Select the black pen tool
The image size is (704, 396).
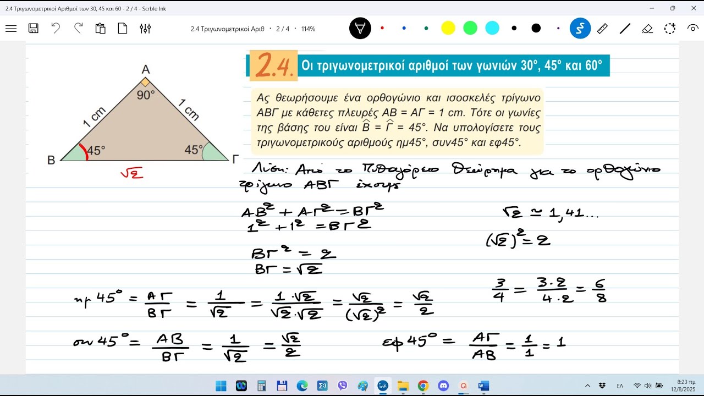(360, 29)
